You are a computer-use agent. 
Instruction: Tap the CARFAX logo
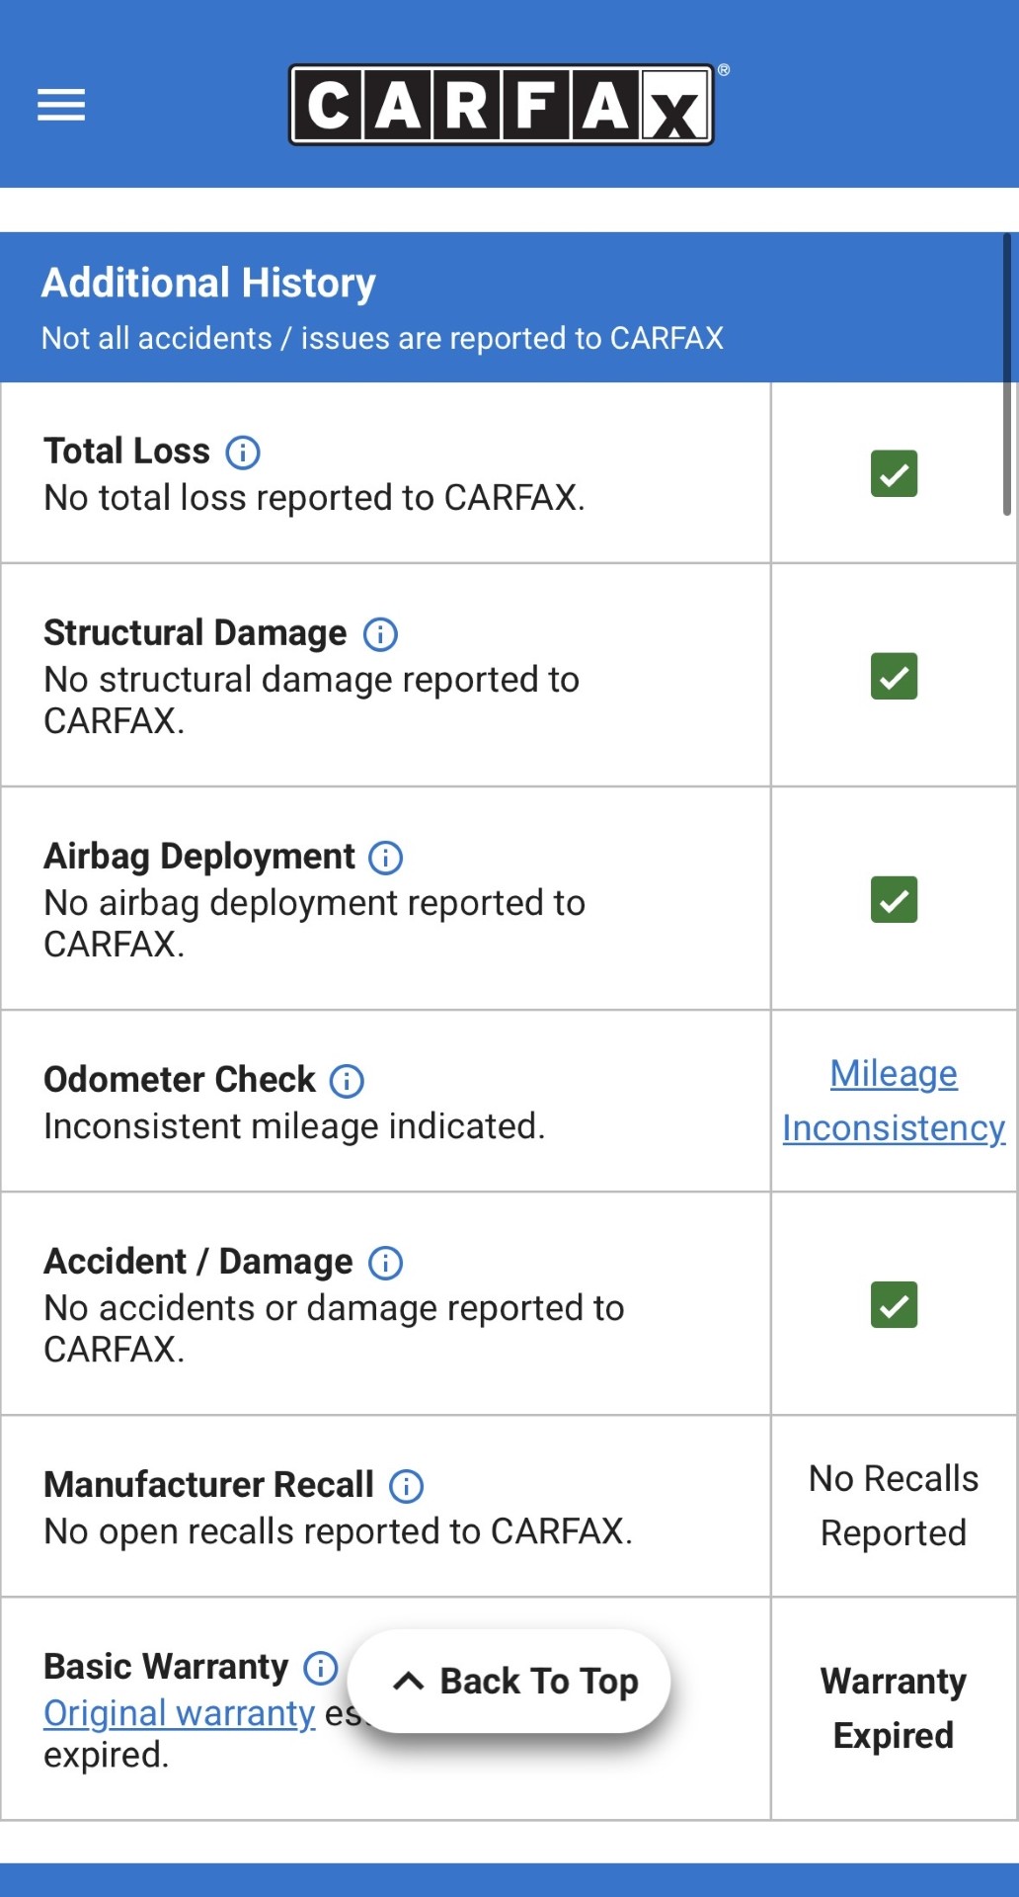tap(502, 105)
